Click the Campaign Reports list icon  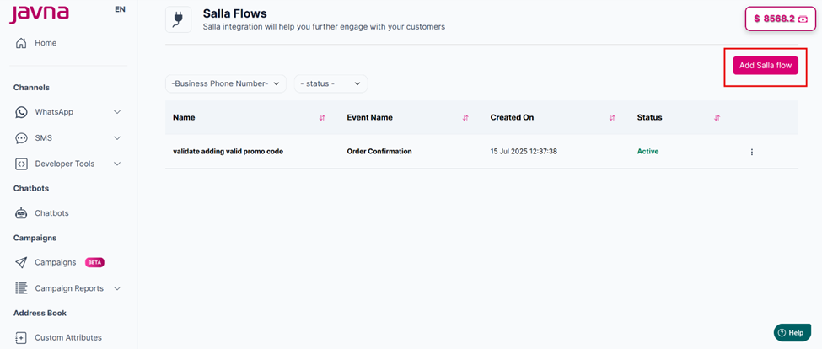21,288
